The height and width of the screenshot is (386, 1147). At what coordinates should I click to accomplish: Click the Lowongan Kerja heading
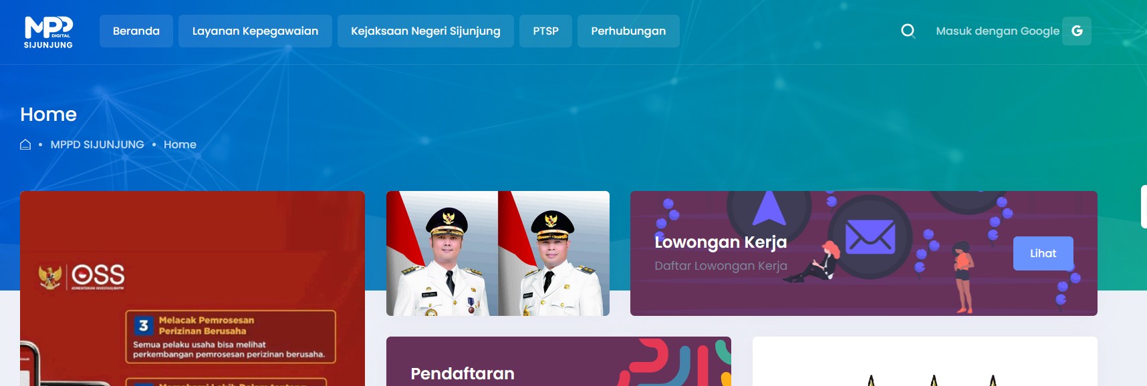[721, 242]
